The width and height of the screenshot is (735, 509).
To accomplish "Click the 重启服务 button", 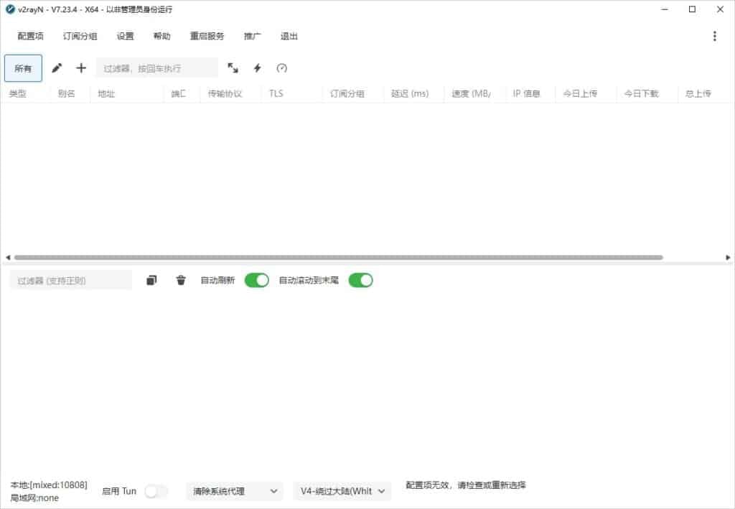I will [207, 36].
